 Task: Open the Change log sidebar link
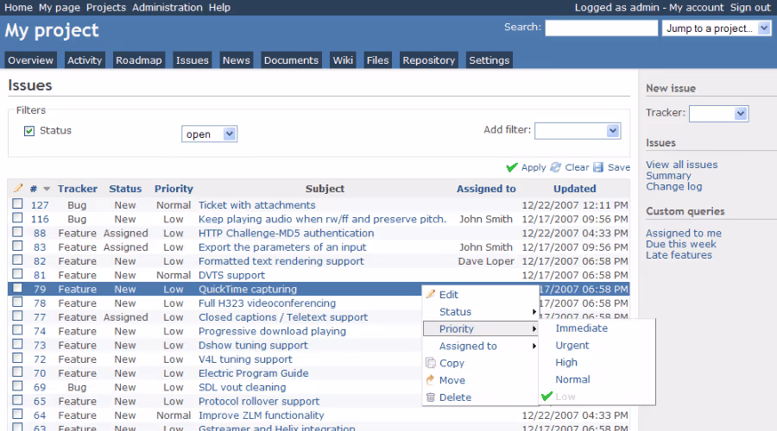click(x=674, y=186)
